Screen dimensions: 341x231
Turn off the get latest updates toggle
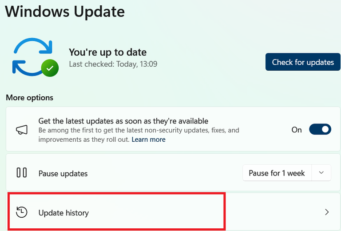click(320, 130)
